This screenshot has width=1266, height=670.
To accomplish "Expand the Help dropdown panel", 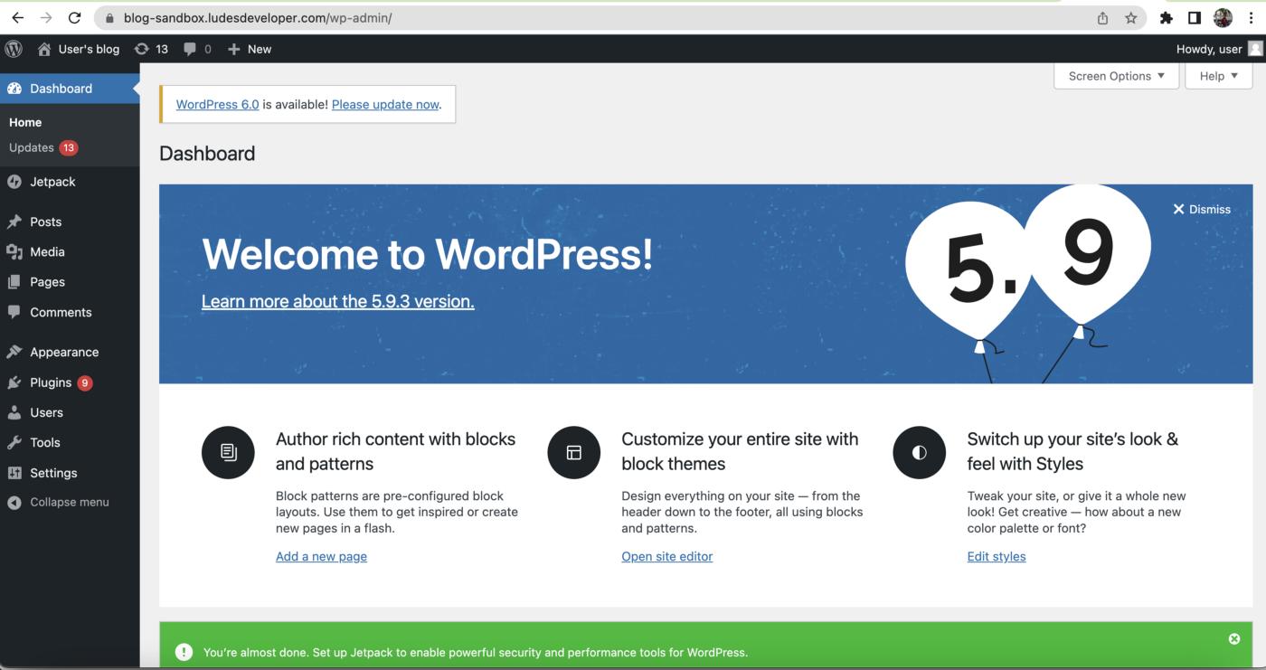I will click(x=1217, y=76).
